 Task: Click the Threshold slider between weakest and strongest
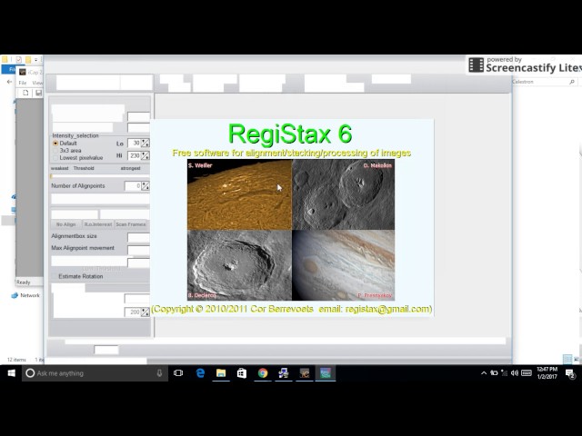point(100,176)
